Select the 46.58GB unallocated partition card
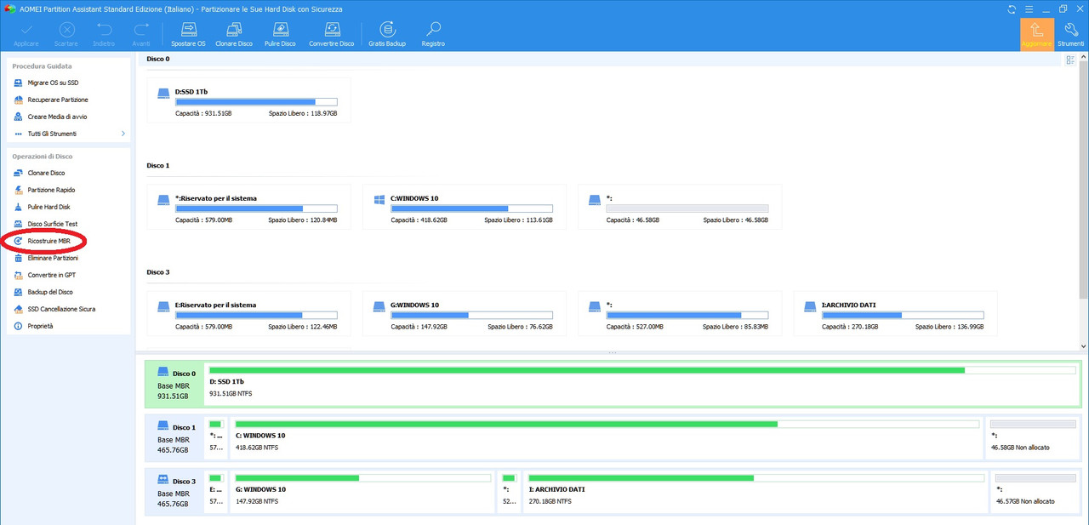The image size is (1089, 525). click(x=680, y=207)
